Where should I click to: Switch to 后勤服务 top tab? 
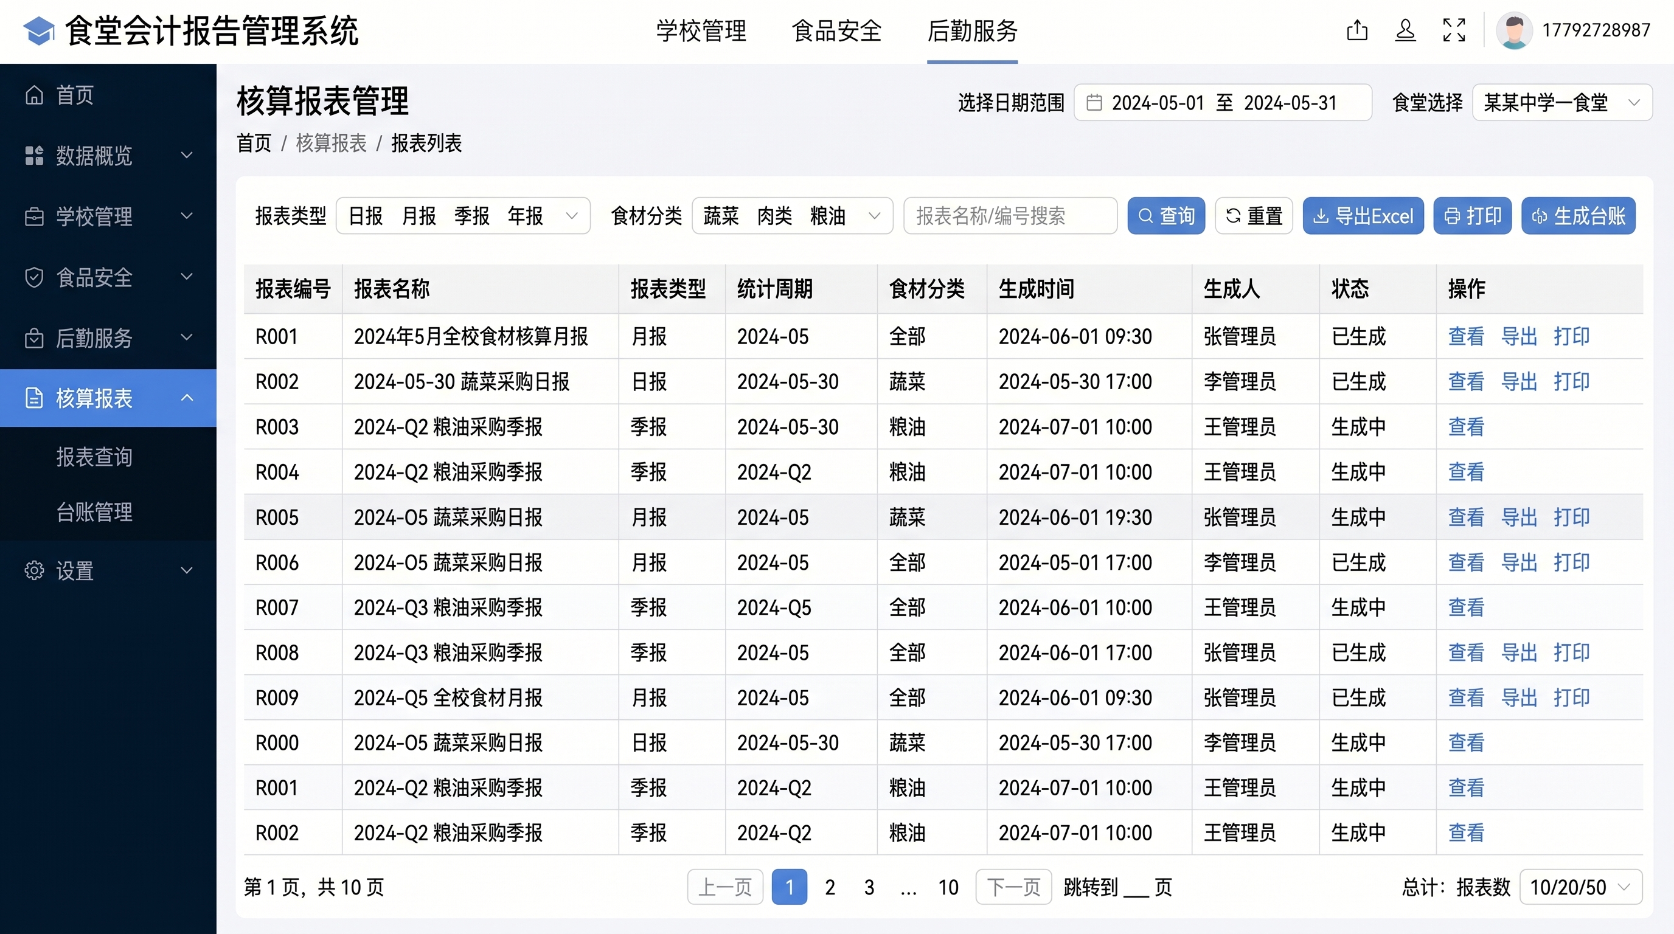(x=972, y=31)
